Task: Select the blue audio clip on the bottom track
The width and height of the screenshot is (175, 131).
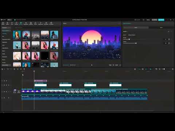Action: pyautogui.click(x=84, y=98)
